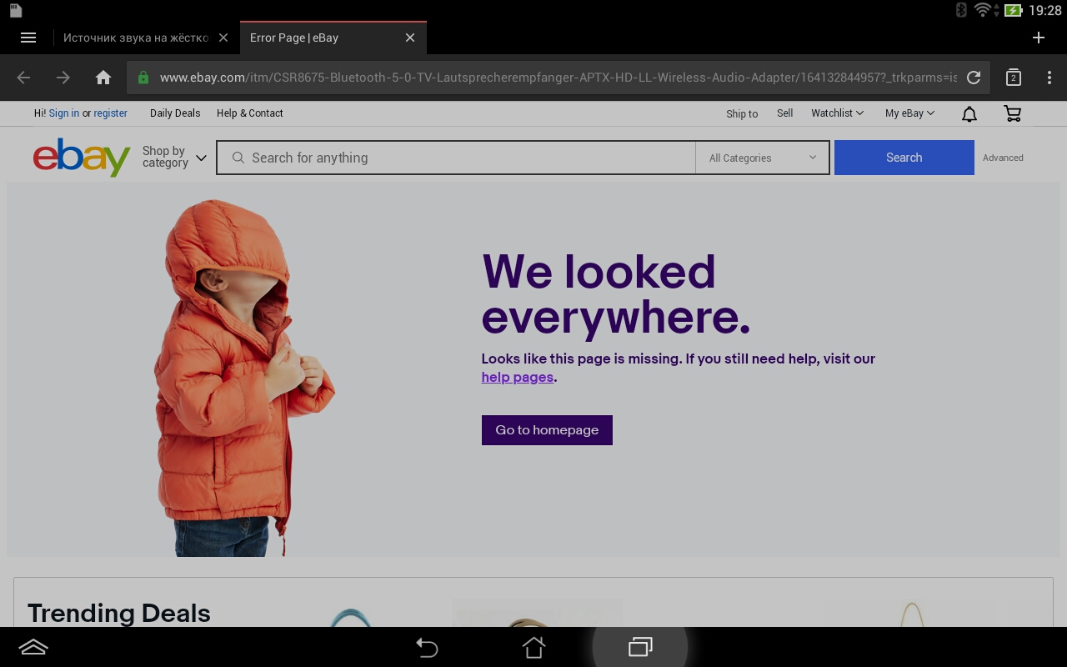
Task: Click the Trending Deals heading
Action: point(119,613)
